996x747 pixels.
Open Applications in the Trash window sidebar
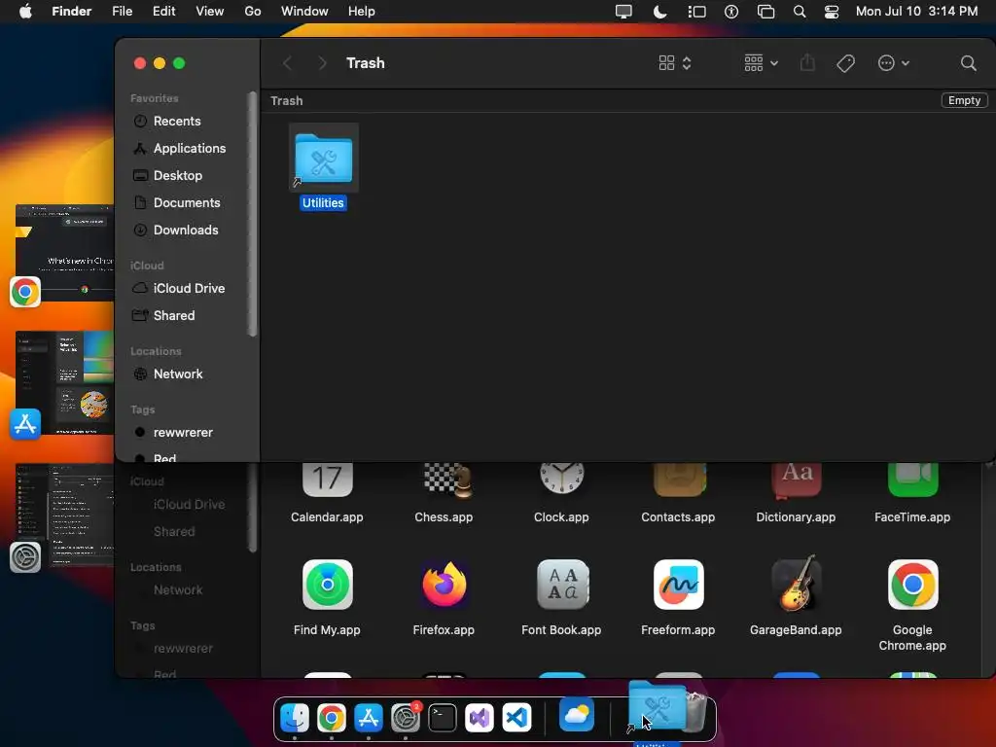coord(190,149)
